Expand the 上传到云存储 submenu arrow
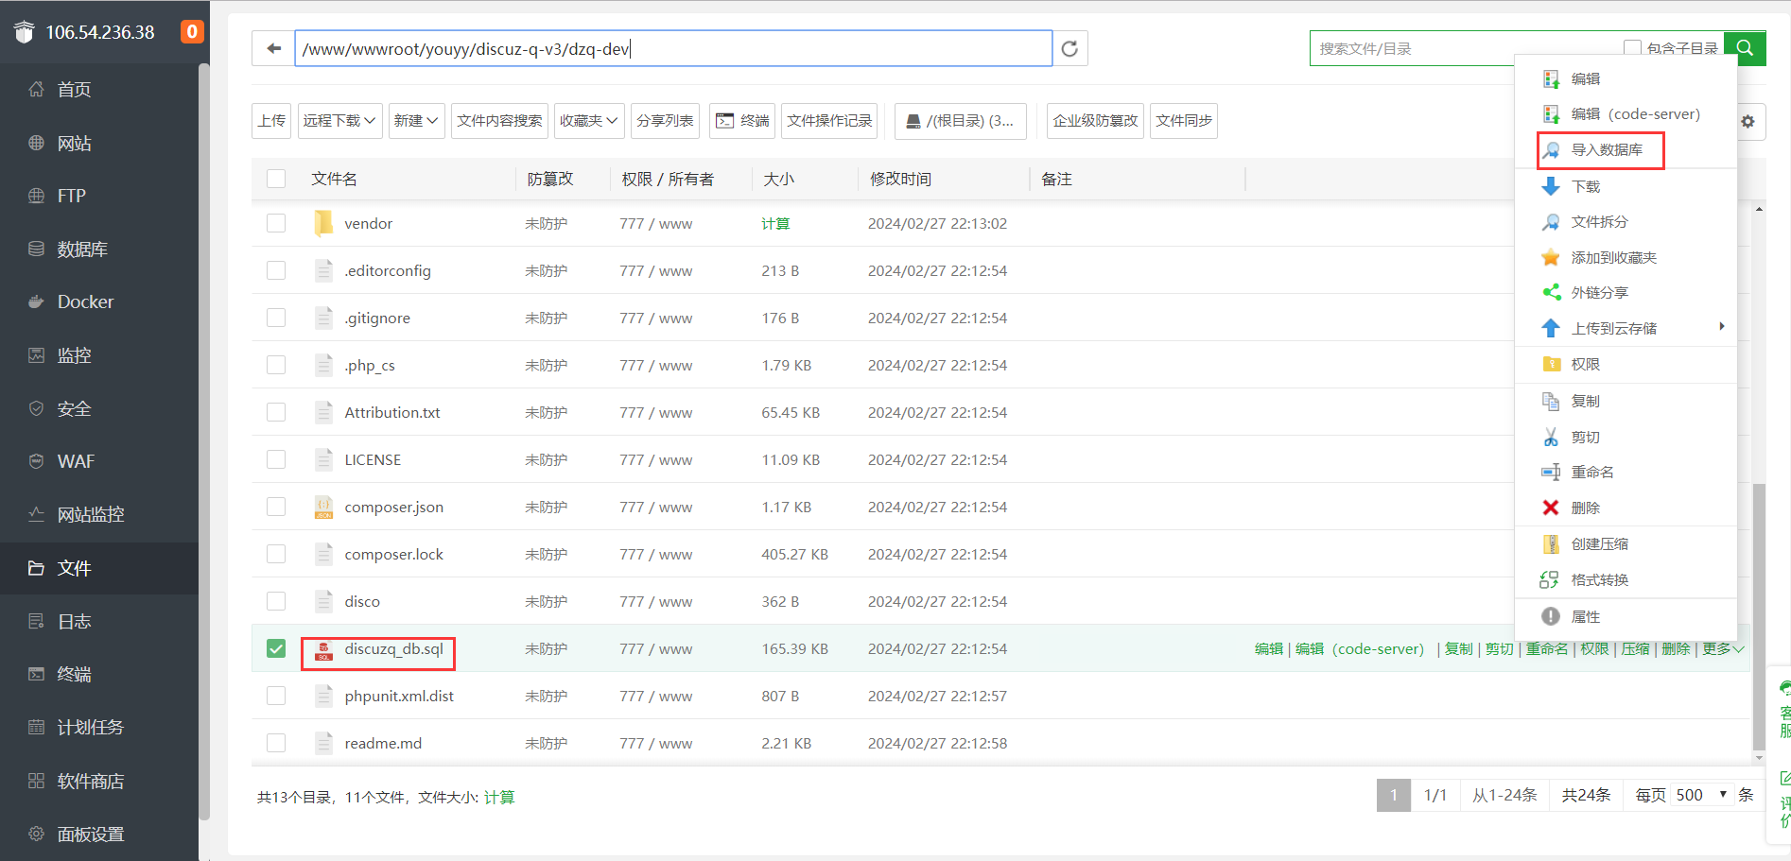The width and height of the screenshot is (1791, 861). pyautogui.click(x=1722, y=327)
